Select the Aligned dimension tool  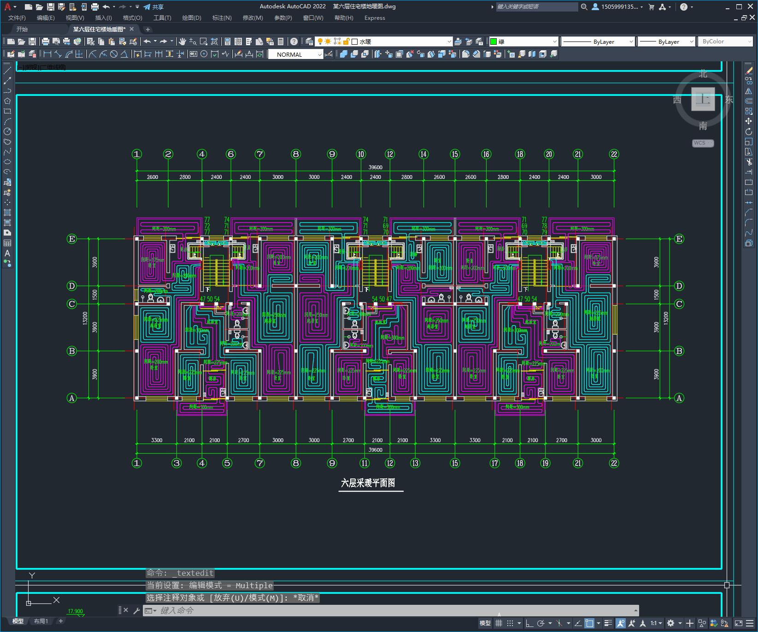[58, 54]
